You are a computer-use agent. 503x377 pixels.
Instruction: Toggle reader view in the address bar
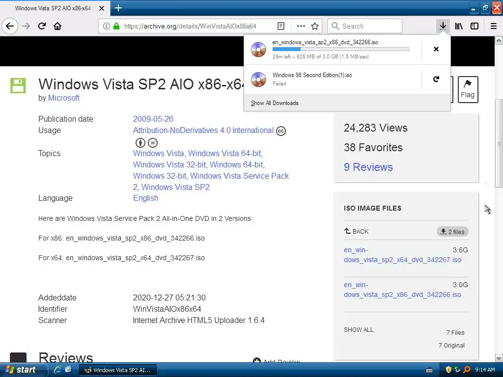tap(280, 26)
